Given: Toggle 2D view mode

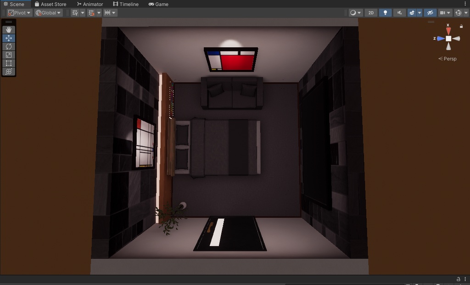Looking at the screenshot, I should click(x=371, y=12).
